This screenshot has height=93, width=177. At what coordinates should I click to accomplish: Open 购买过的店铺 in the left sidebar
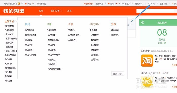(x=10, y=55)
